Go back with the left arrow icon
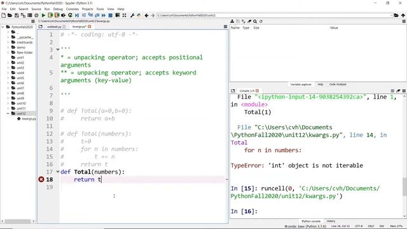 pyautogui.click(x=147, y=15)
